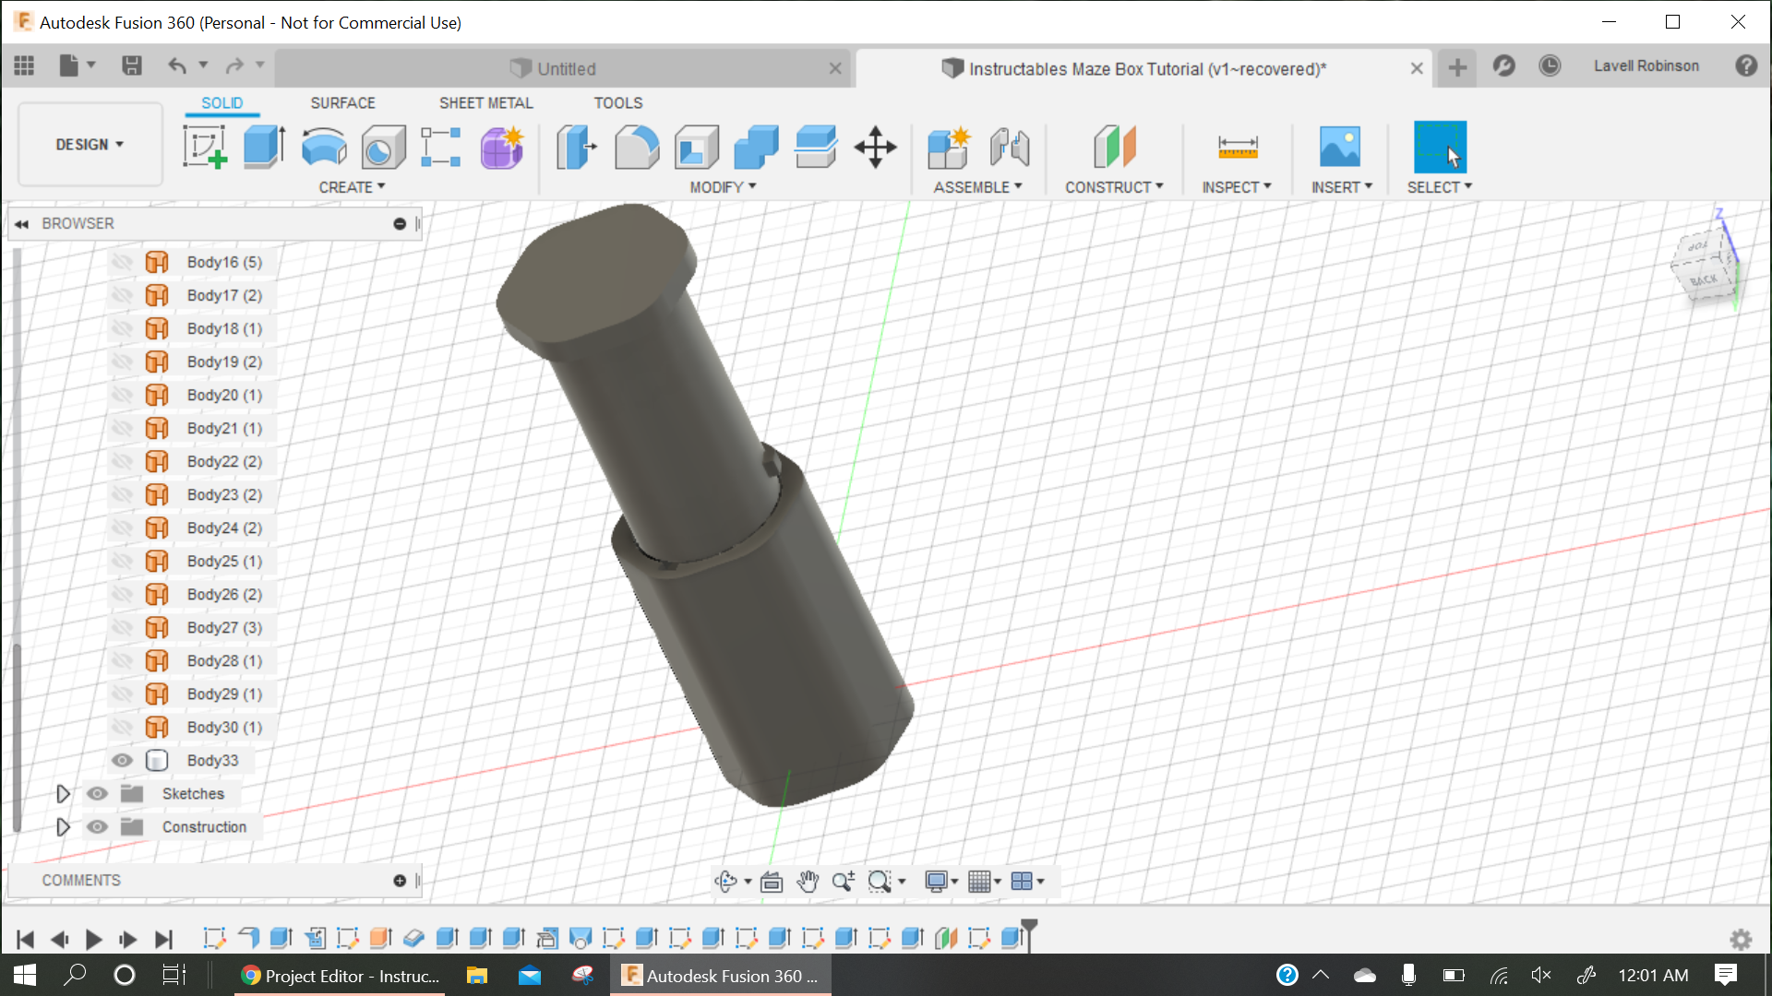Open the Lavell Robinson account menu

tap(1646, 66)
